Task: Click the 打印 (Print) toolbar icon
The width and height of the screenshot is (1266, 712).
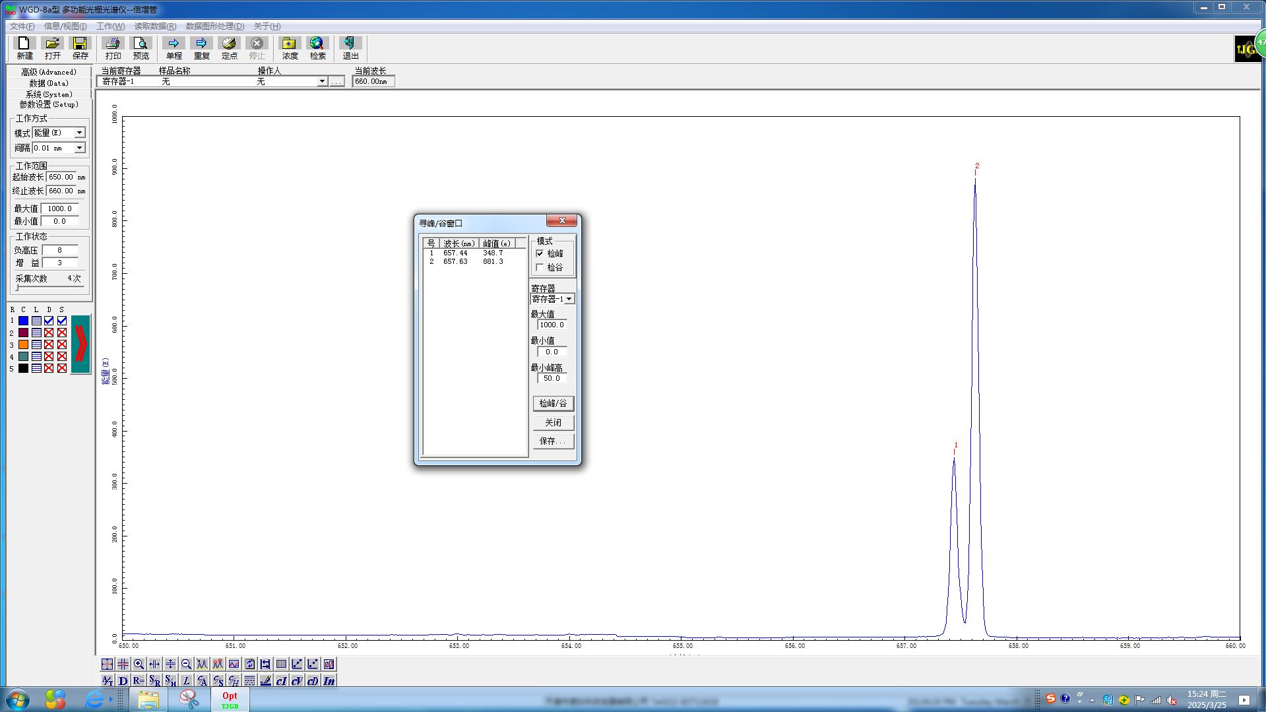Action: [113, 48]
